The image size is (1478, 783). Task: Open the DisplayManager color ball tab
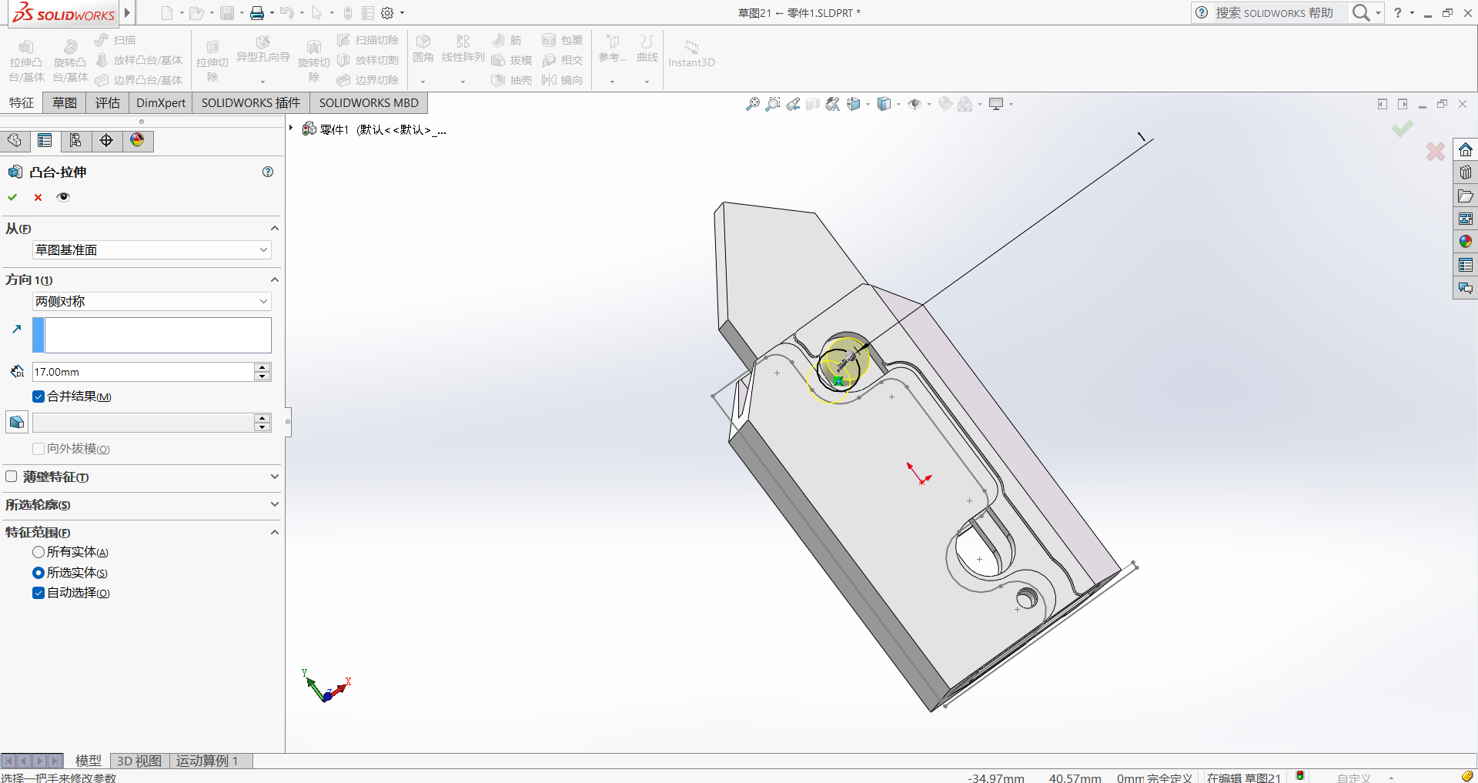tap(137, 140)
